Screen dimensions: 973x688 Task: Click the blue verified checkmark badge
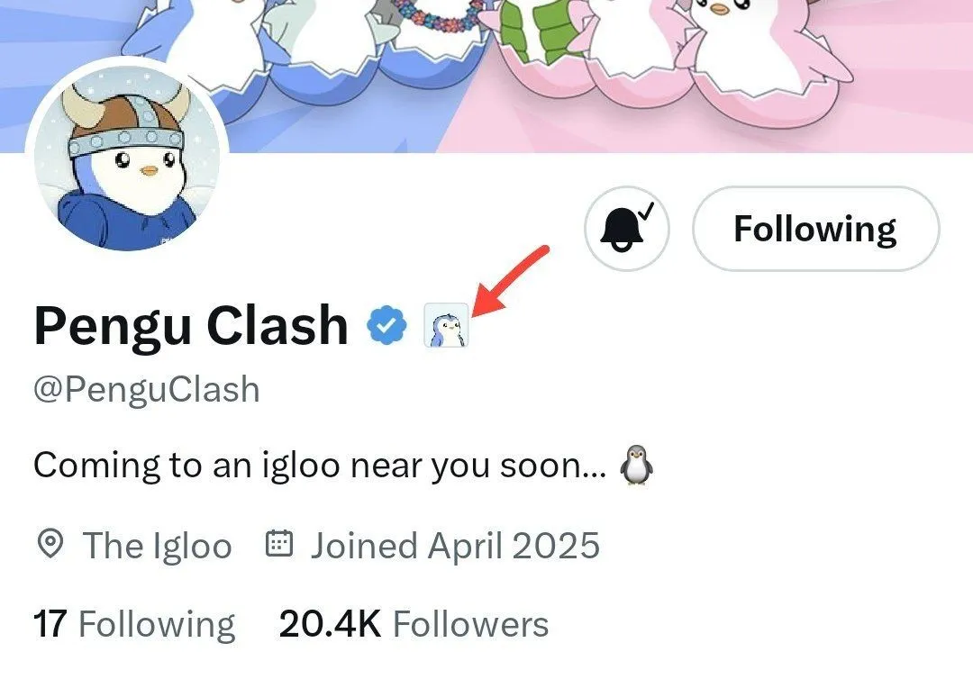point(386,325)
